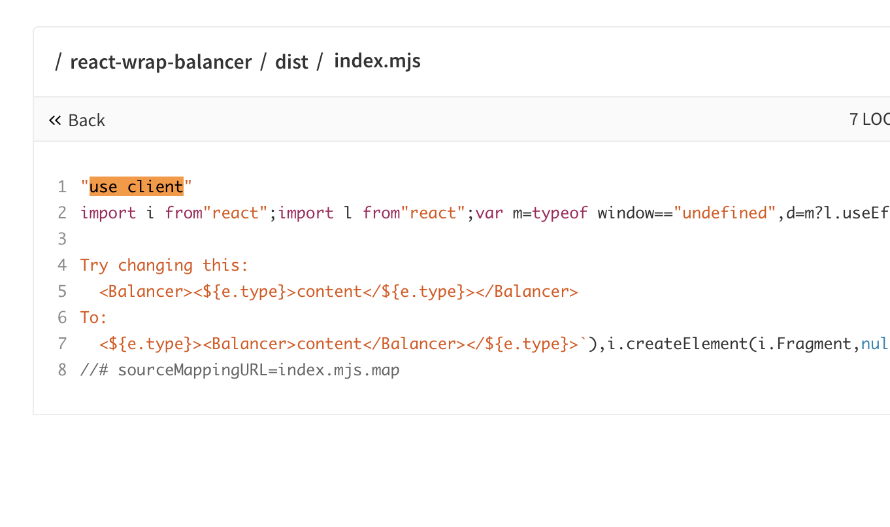The height and width of the screenshot is (527, 890).
Task: Select line number 8
Action: point(62,369)
